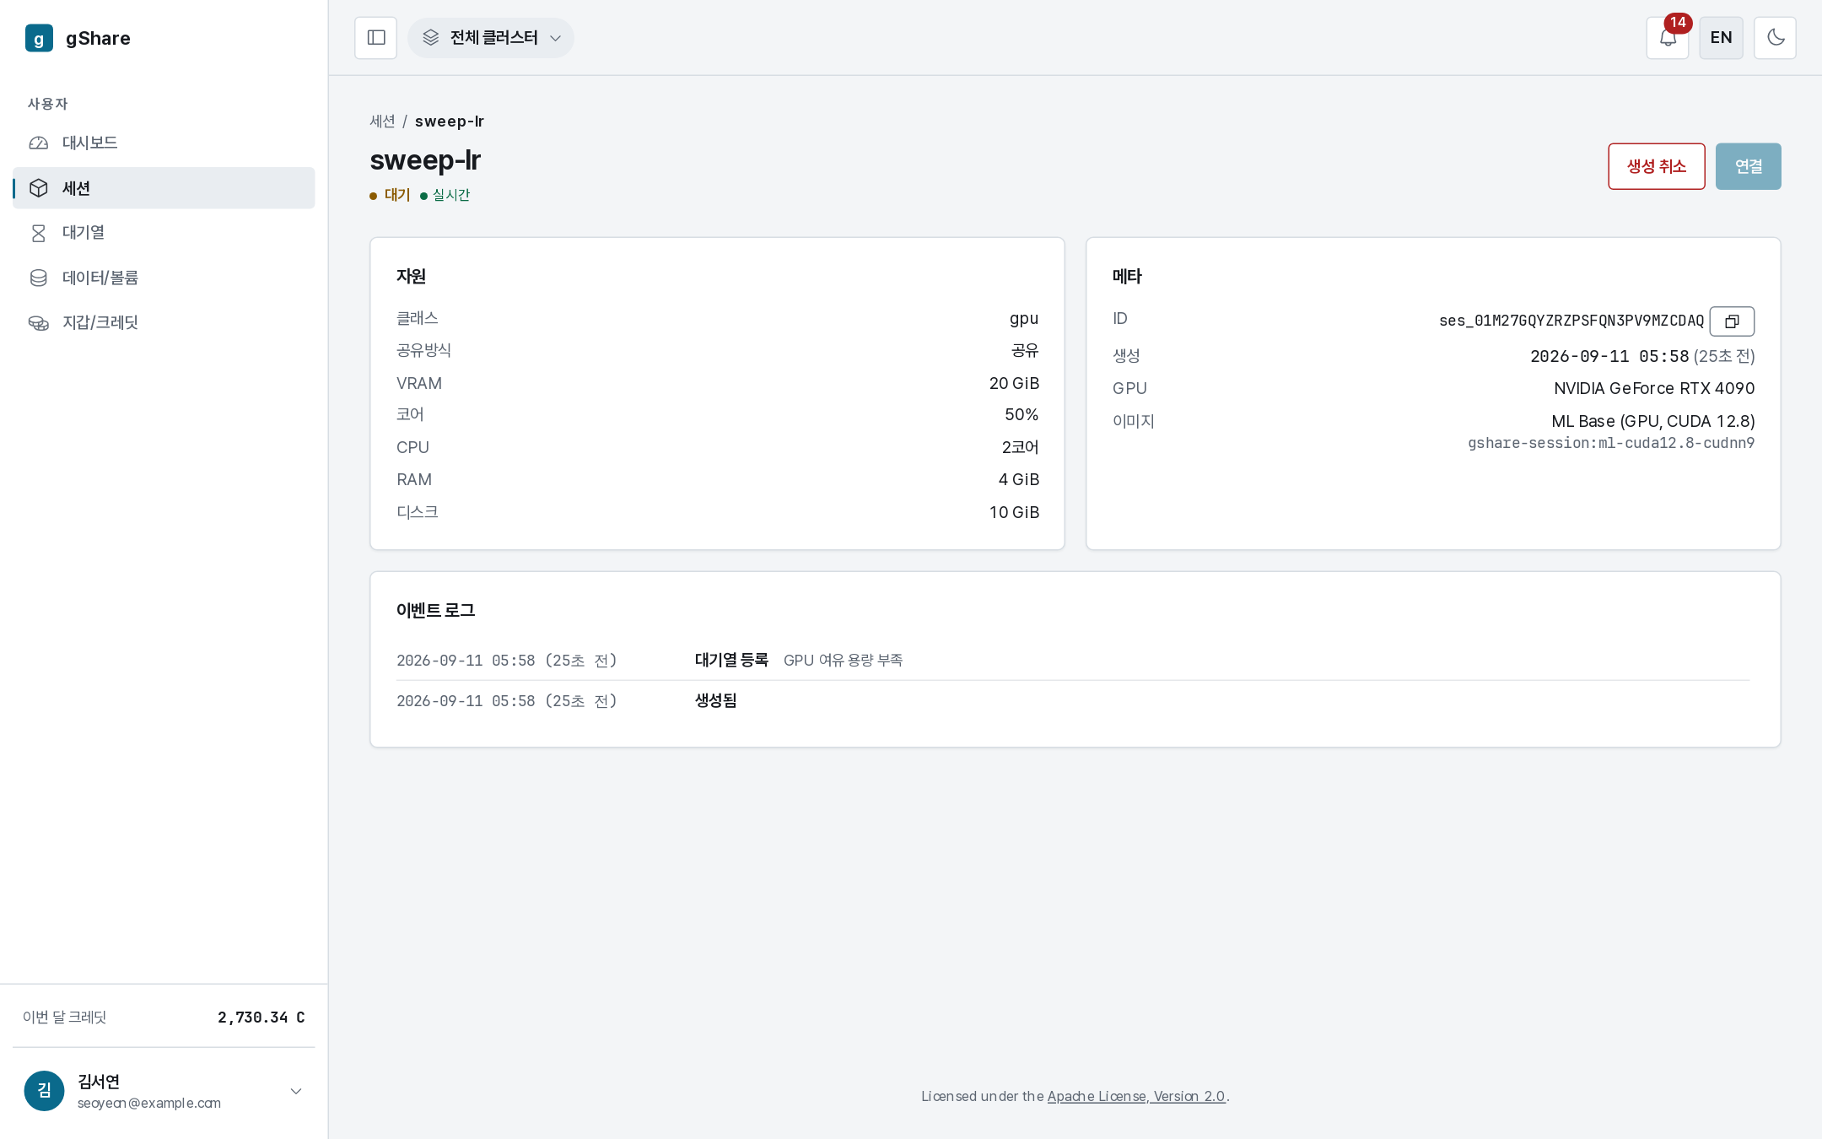Viewport: 1822px width, 1139px height.
Task: Click the 생성 취소 button
Action: pos(1656,166)
